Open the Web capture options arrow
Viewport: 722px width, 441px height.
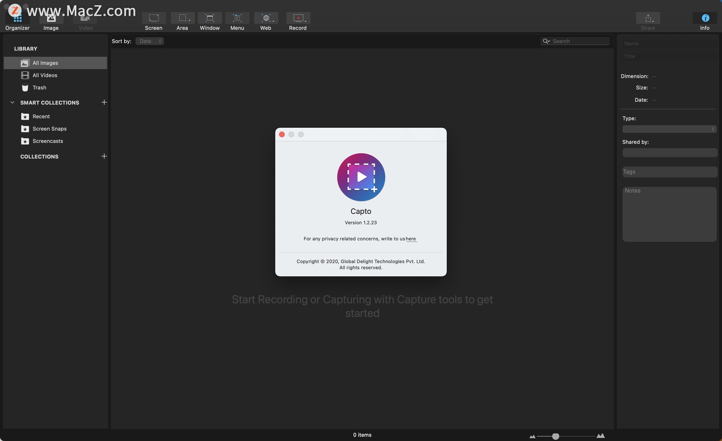pyautogui.click(x=273, y=20)
